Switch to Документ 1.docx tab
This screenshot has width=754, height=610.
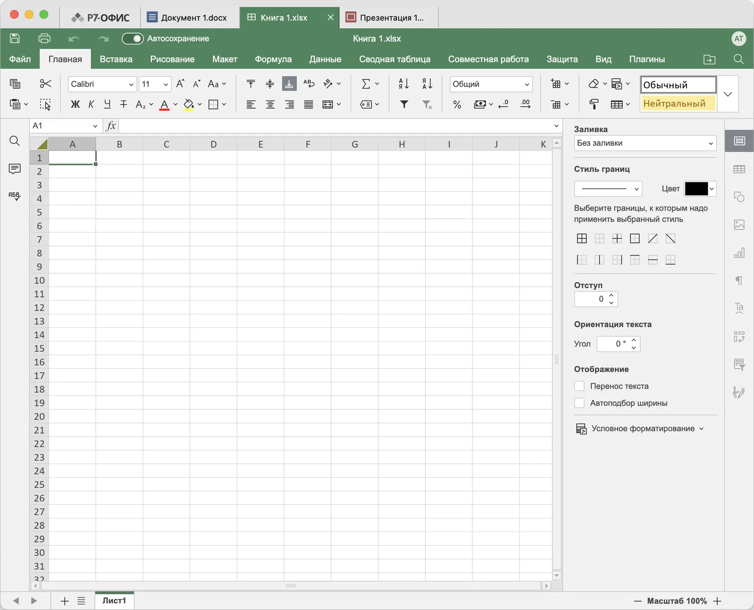[190, 18]
